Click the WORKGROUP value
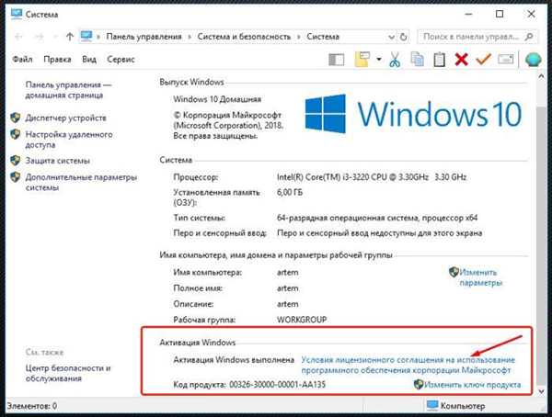This screenshot has height=417, width=552. (302, 320)
